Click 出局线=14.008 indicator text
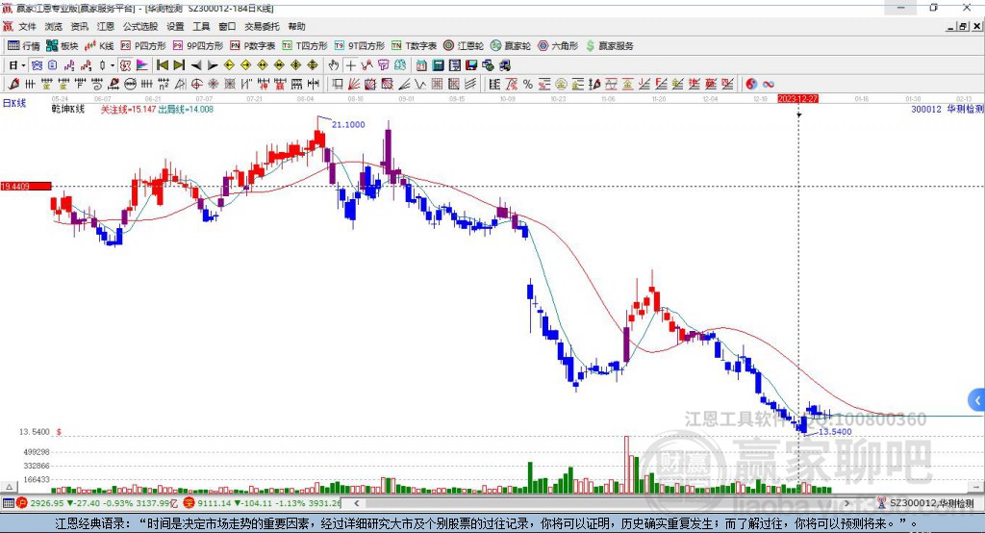This screenshot has height=533, width=985. coord(186,110)
